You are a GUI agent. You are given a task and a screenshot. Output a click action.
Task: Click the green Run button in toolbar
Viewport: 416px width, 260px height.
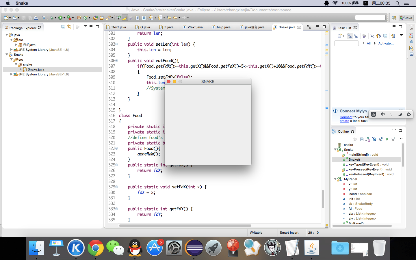60,18
